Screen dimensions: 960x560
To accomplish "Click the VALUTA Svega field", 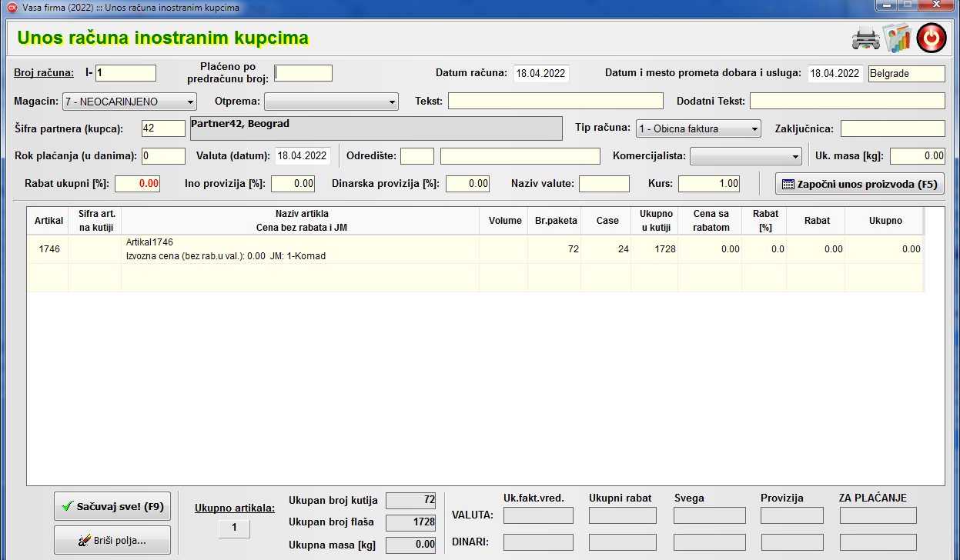I will (x=710, y=515).
